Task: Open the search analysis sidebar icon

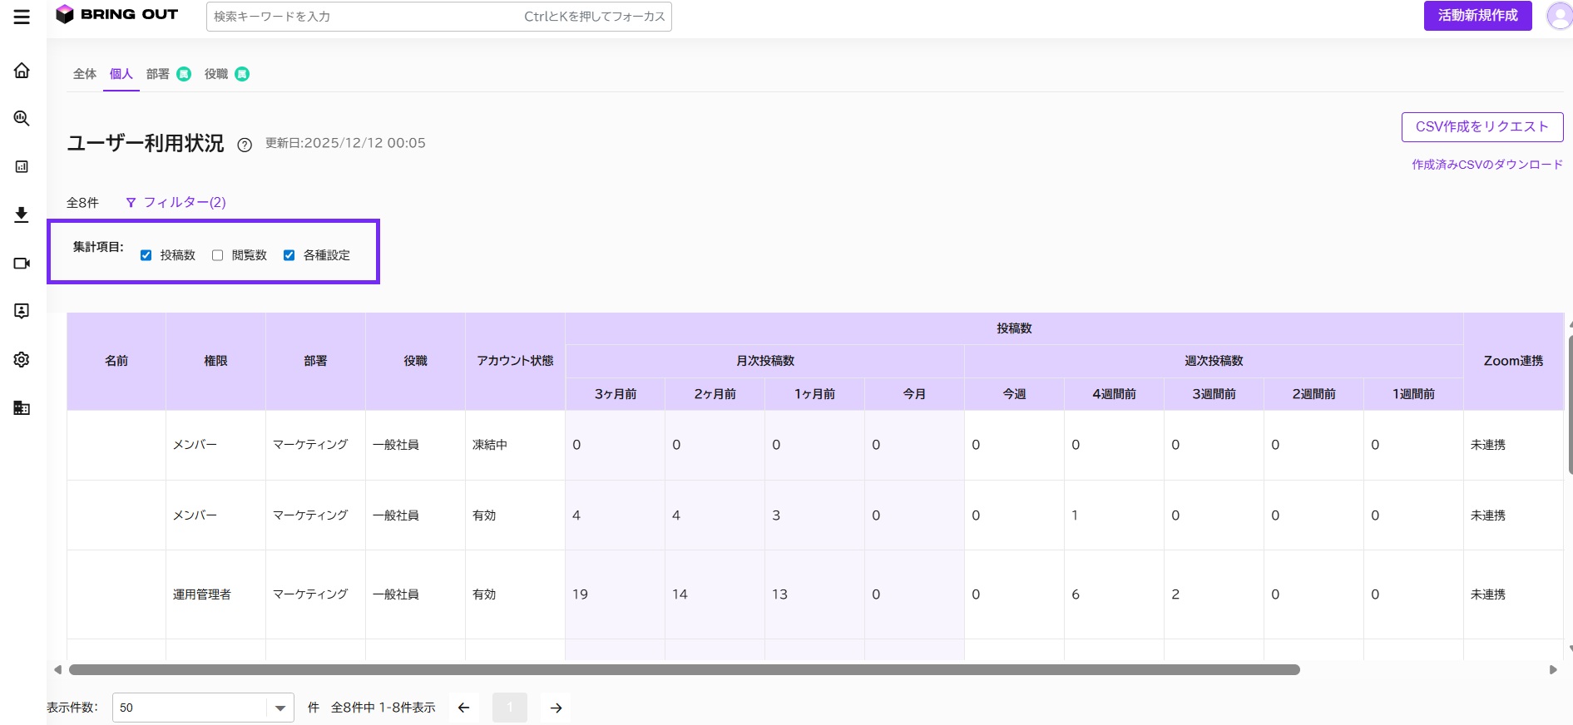Action: pyautogui.click(x=22, y=118)
